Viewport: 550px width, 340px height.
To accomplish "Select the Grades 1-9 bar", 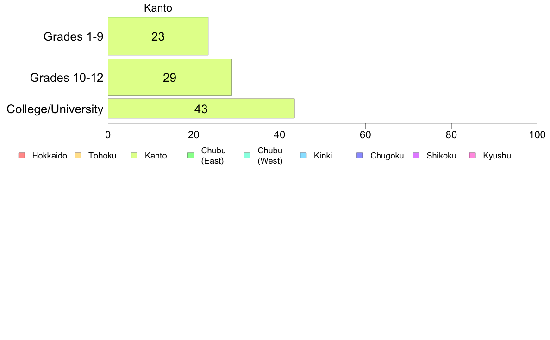I will (158, 36).
